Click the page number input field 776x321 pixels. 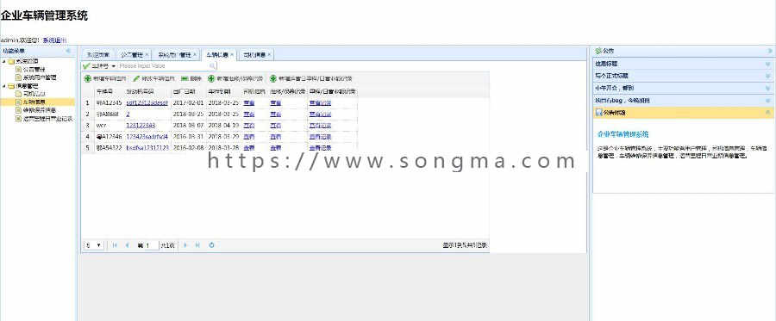[x=152, y=245]
